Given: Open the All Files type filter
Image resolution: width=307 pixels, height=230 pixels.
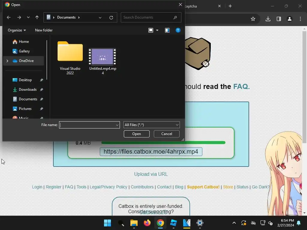Looking at the screenshot, I should pyautogui.click(x=151, y=125).
